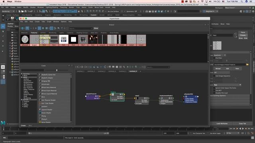Viewport: 255px width, 143px height.
Task: Select the arrow Select tool in Maya toolbox
Action: 3,26
